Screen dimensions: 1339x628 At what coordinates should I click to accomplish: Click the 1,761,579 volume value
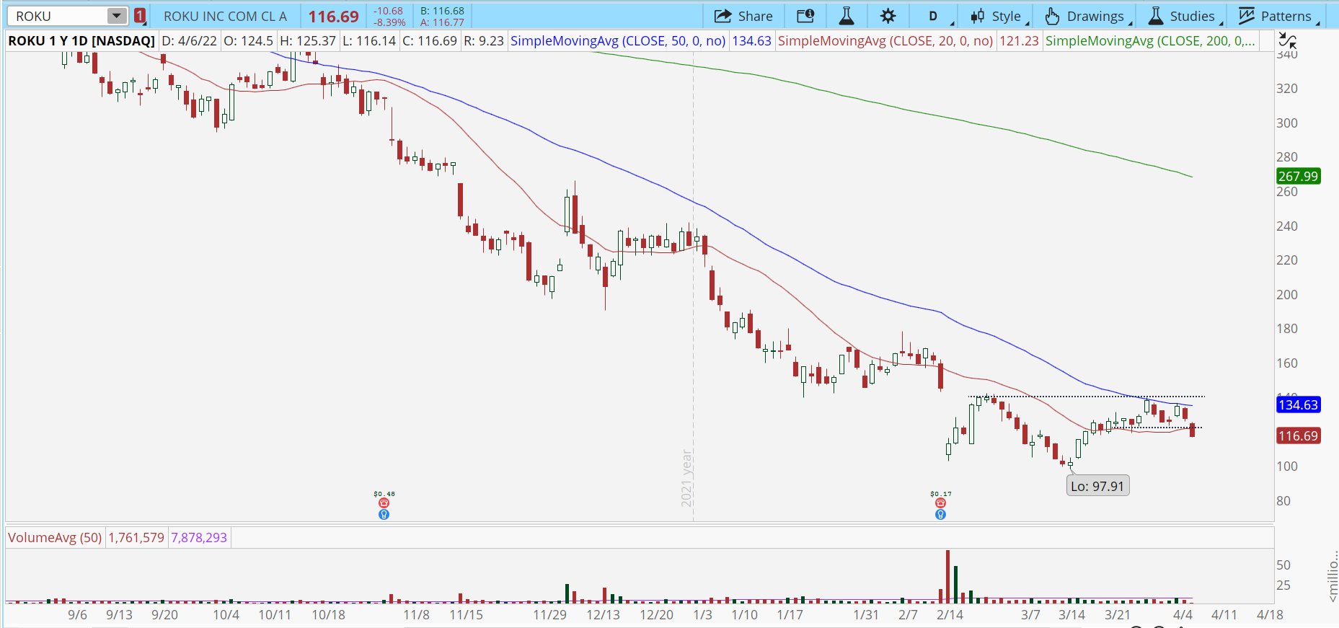tap(136, 537)
